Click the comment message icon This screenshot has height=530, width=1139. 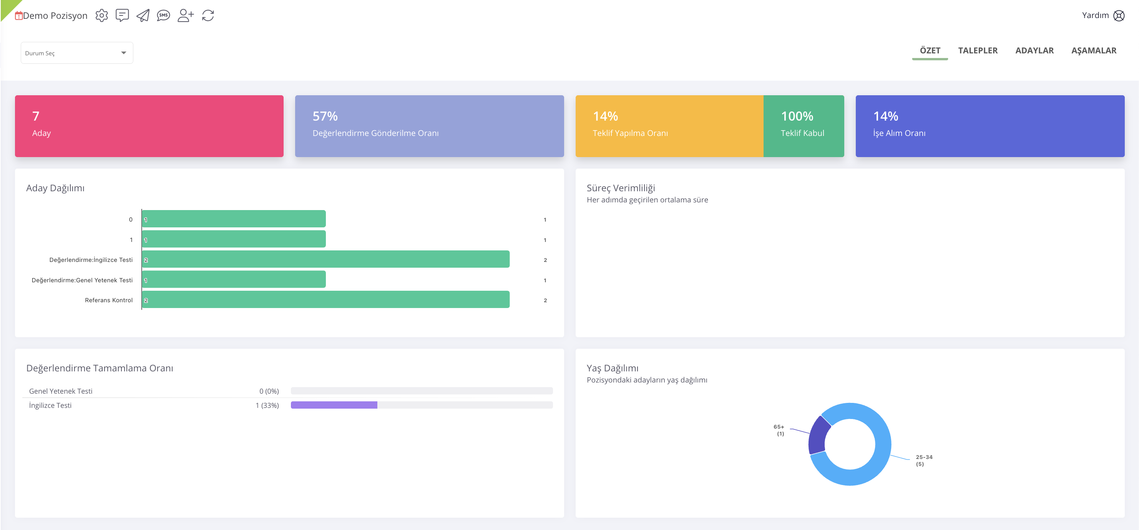coord(122,15)
